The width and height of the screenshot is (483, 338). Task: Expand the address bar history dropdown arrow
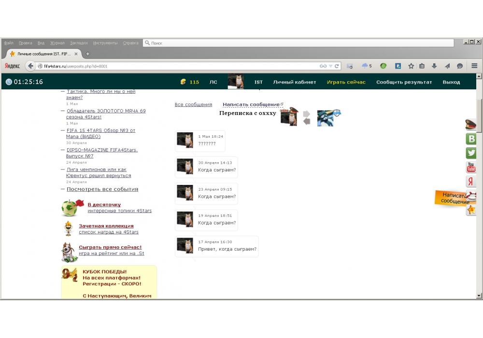[330, 66]
